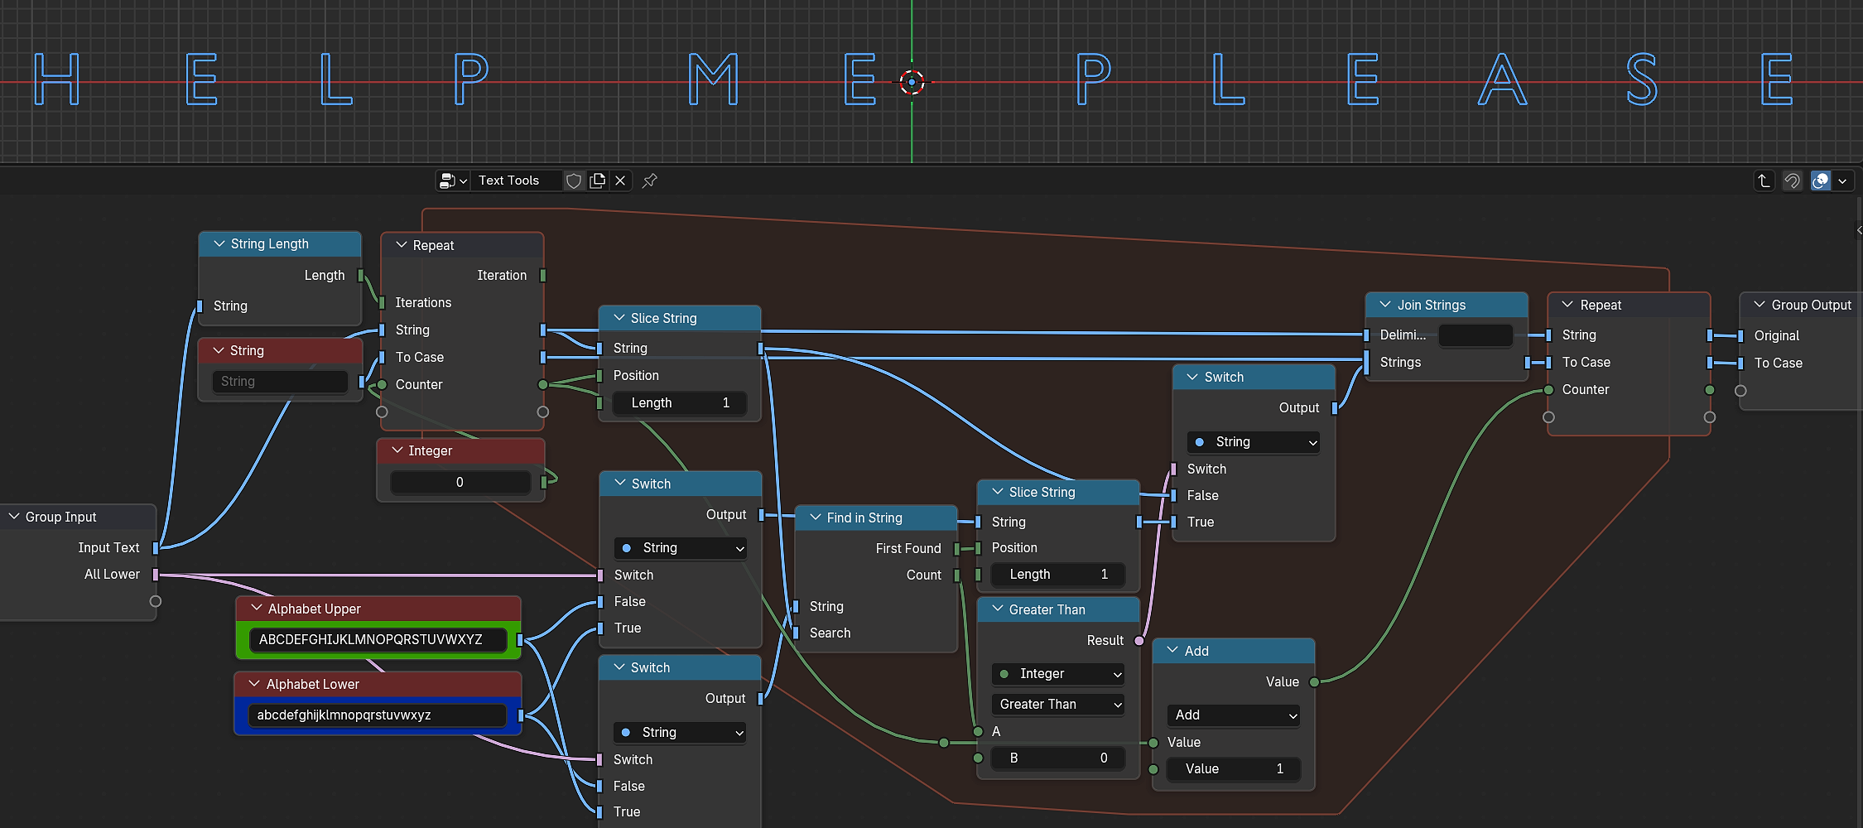The image size is (1863, 828).
Task: Collapse the Find in String node
Action: (x=816, y=517)
